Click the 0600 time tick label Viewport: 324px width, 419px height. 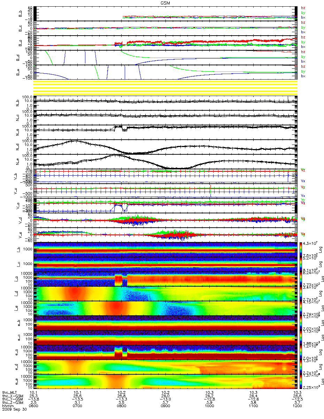(x=34, y=406)
